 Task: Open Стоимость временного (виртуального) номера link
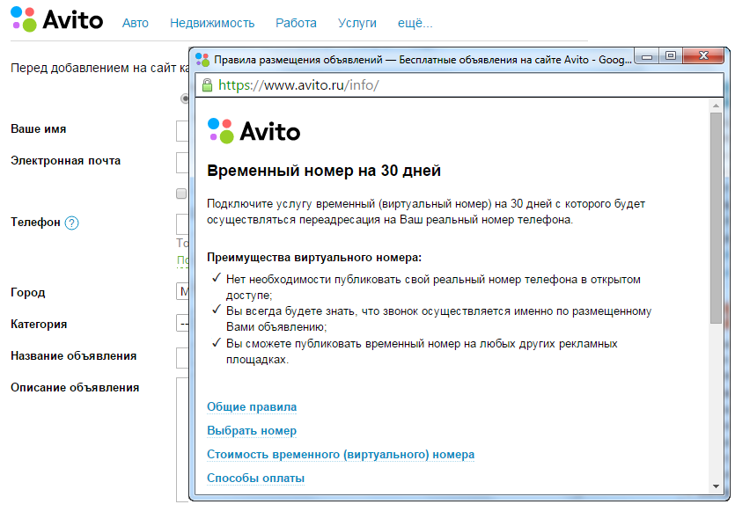coord(341,455)
